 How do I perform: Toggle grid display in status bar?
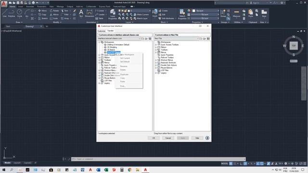(x=231, y=163)
